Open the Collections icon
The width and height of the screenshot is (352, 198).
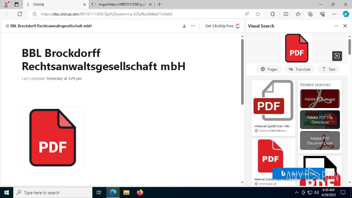310,14
